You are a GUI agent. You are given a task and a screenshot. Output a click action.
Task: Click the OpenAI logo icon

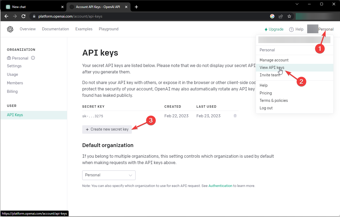click(10, 29)
